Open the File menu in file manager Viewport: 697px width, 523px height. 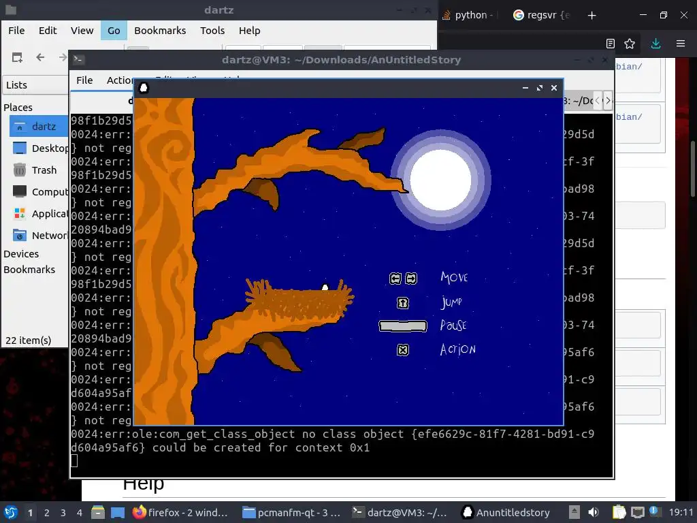coord(16,31)
